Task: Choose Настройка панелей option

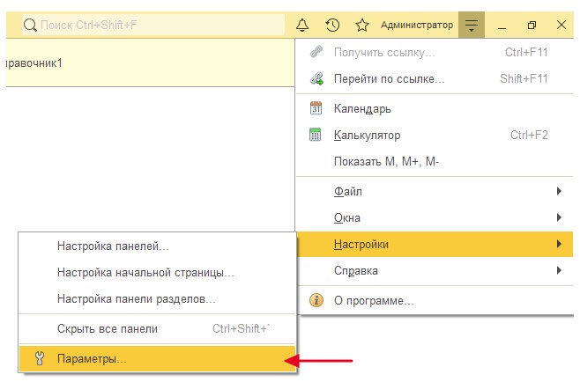Action: [113, 246]
